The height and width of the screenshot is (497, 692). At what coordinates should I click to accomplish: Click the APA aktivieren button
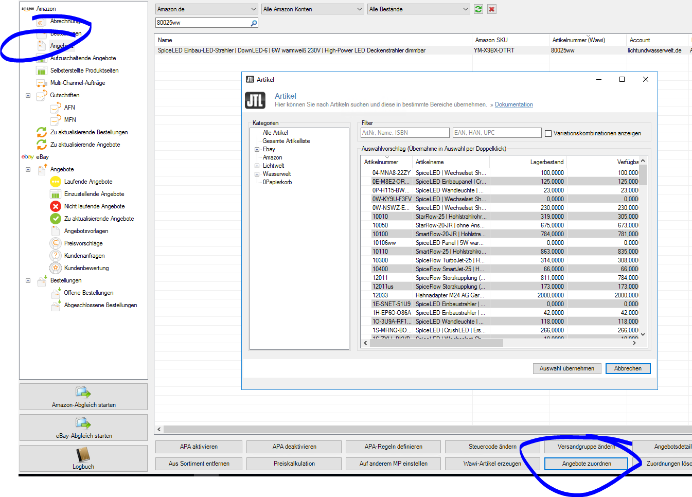[x=199, y=447]
